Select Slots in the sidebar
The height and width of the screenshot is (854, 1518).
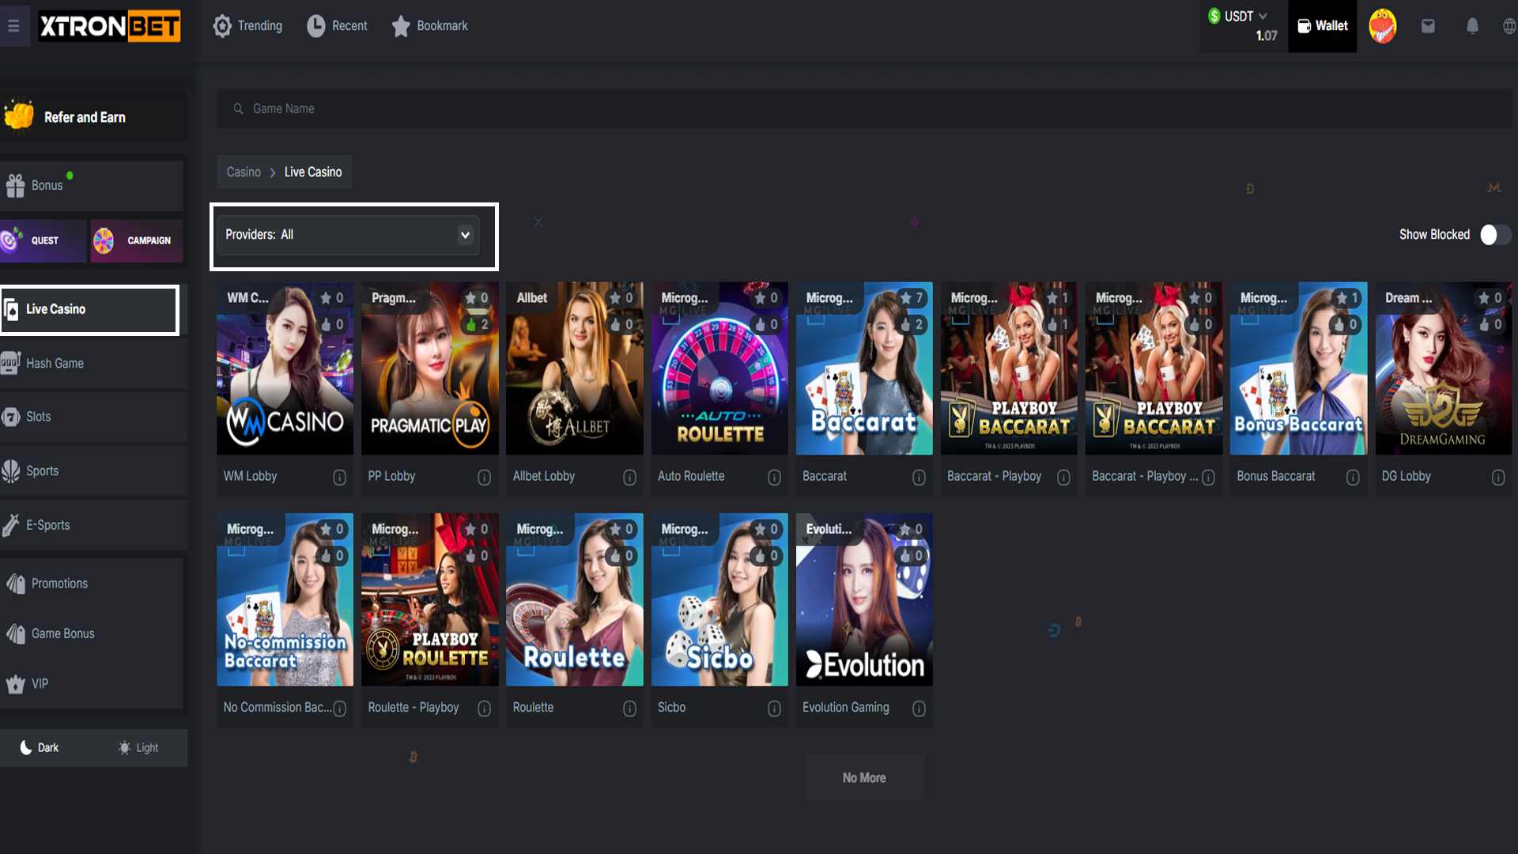tap(38, 417)
